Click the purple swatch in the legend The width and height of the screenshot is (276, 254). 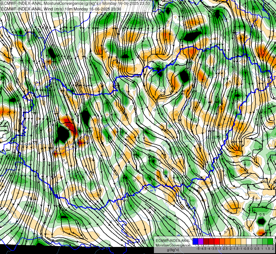pos(201,242)
